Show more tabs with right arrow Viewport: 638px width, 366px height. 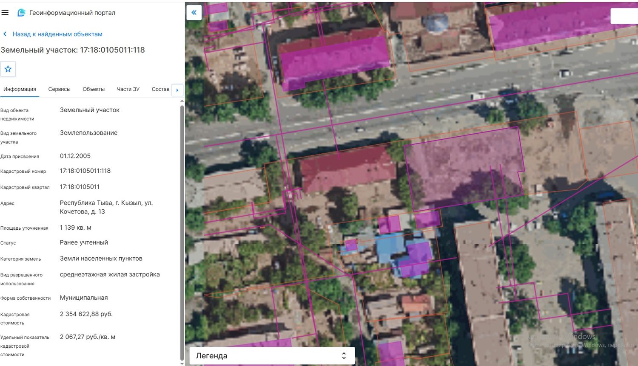[177, 90]
